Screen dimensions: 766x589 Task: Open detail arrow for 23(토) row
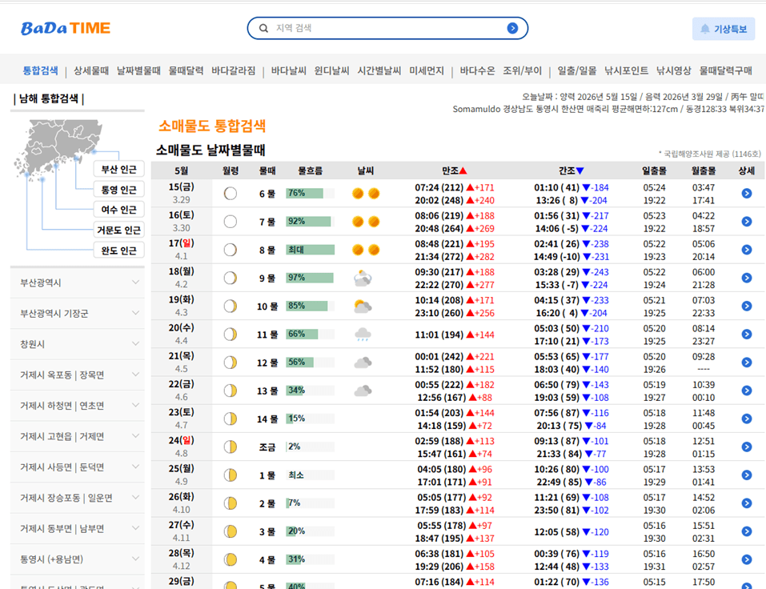[747, 419]
